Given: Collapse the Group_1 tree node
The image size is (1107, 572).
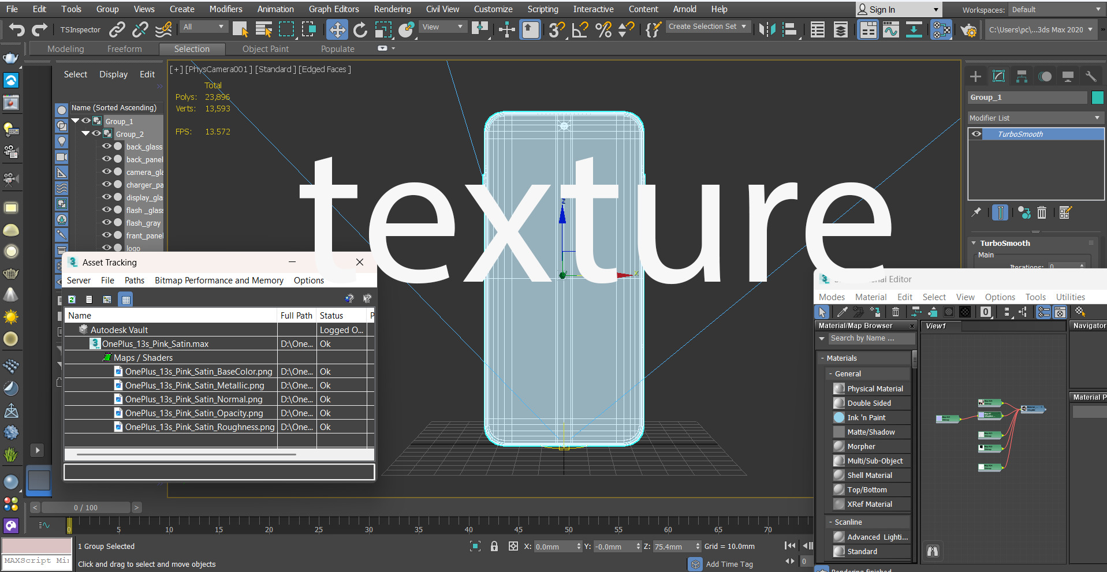Looking at the screenshot, I should pyautogui.click(x=75, y=121).
